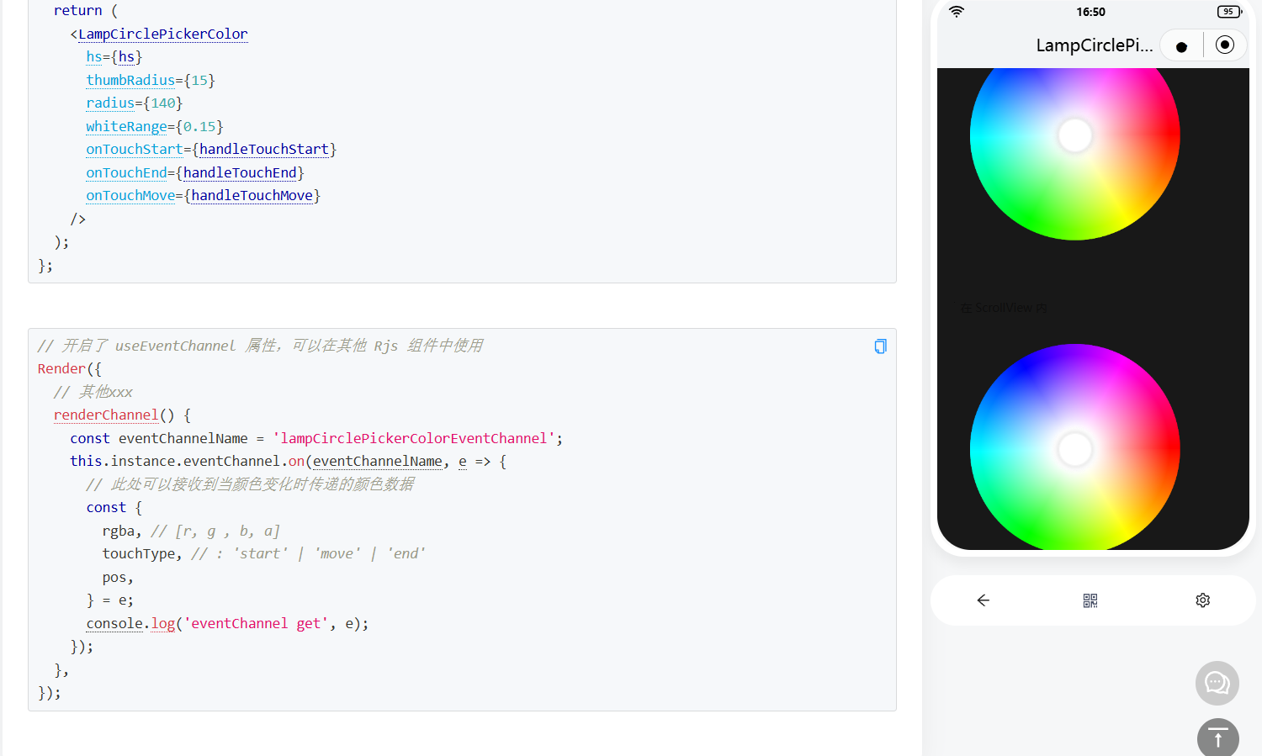
Task: Open the QR code icon under the preview
Action: (x=1090, y=600)
